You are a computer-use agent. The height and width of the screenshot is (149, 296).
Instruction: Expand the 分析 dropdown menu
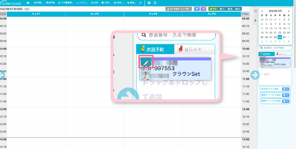[x=106, y=3]
